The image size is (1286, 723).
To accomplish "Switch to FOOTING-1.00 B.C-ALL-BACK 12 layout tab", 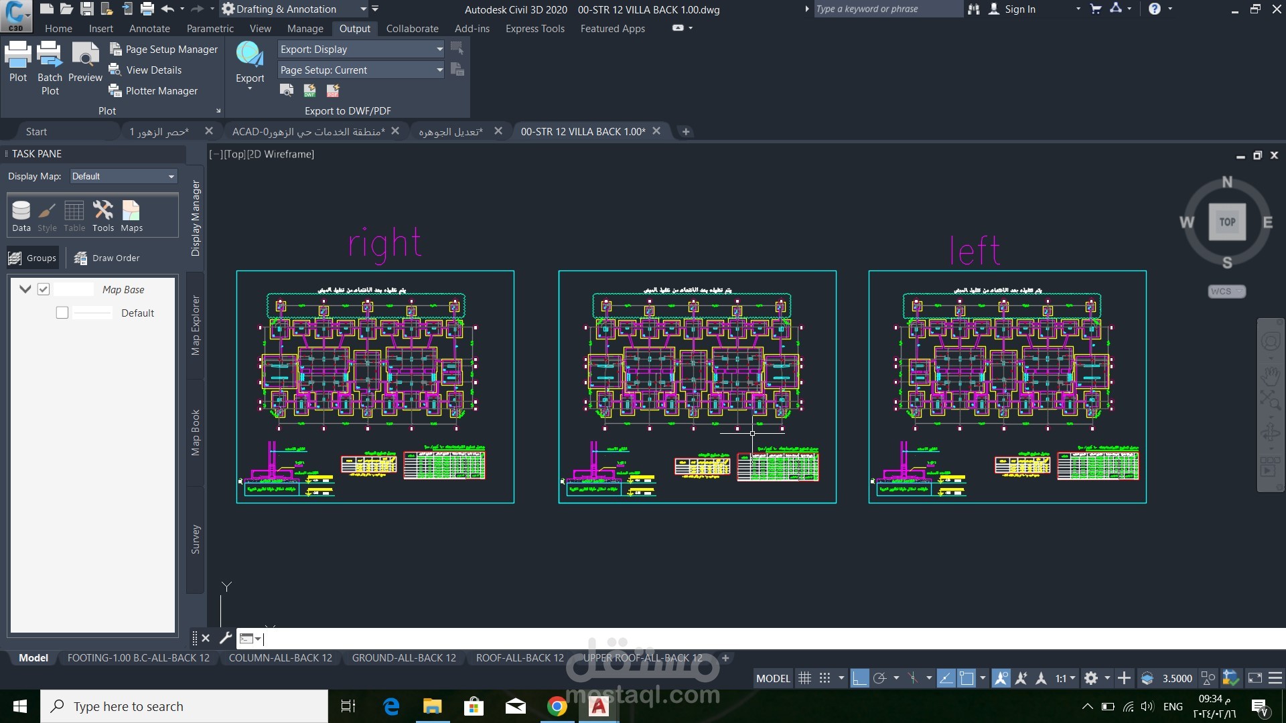I will click(x=139, y=658).
